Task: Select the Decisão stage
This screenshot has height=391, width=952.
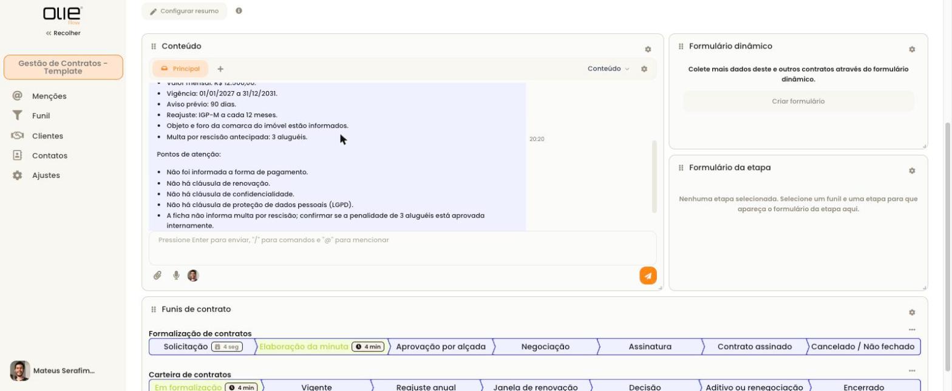Action: click(645, 387)
